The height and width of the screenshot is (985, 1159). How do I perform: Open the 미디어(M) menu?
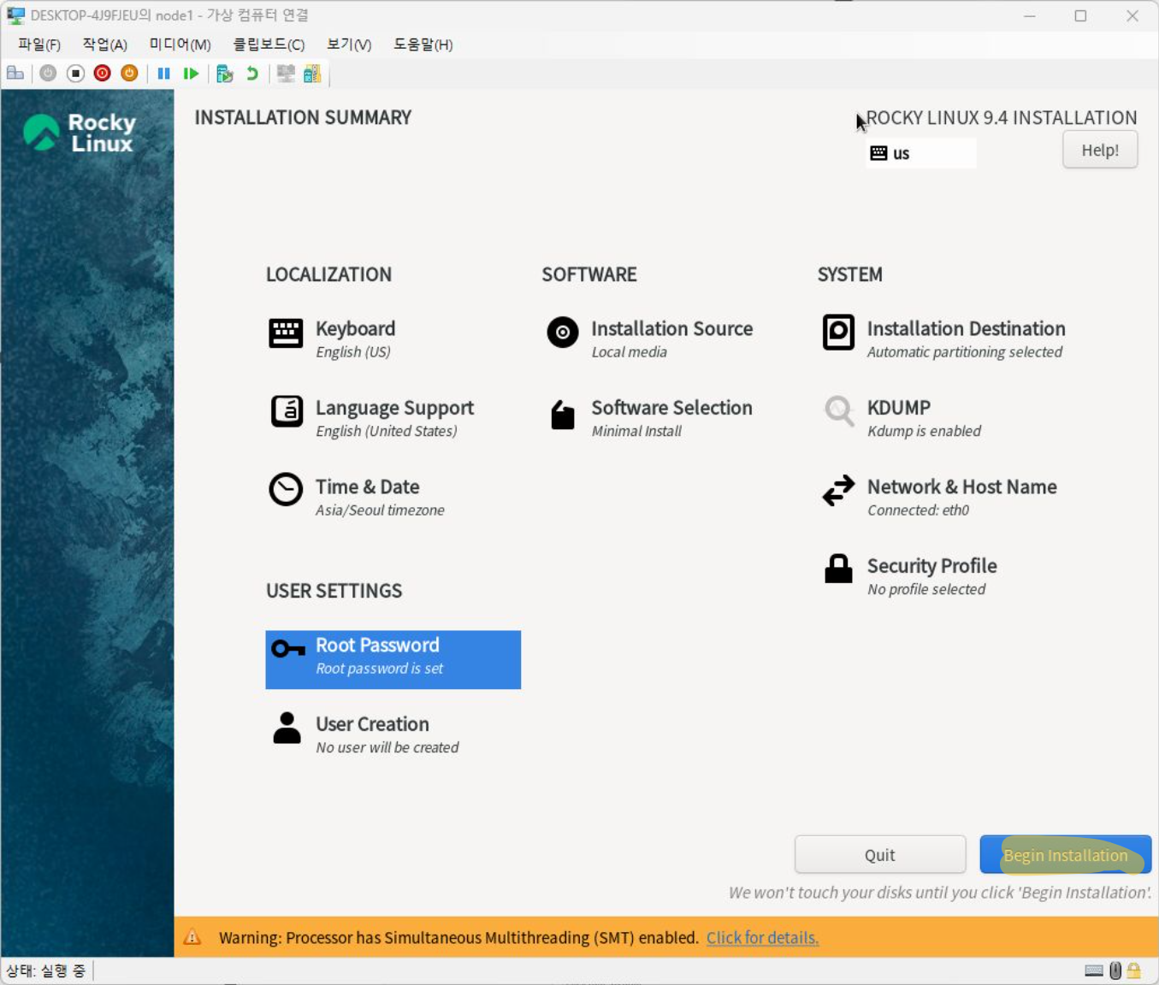tap(180, 44)
